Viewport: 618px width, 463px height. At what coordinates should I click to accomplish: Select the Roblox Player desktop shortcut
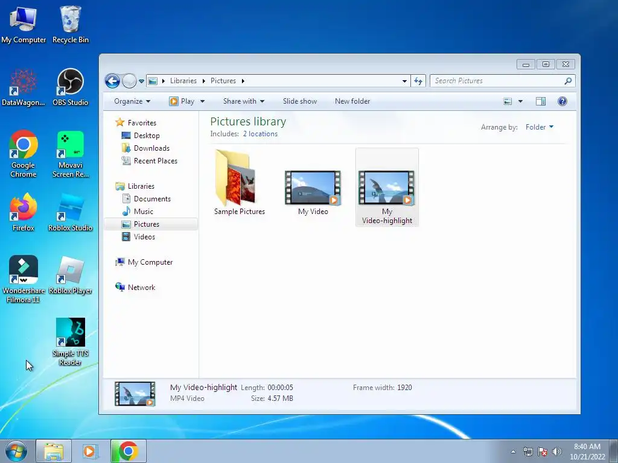(70, 275)
